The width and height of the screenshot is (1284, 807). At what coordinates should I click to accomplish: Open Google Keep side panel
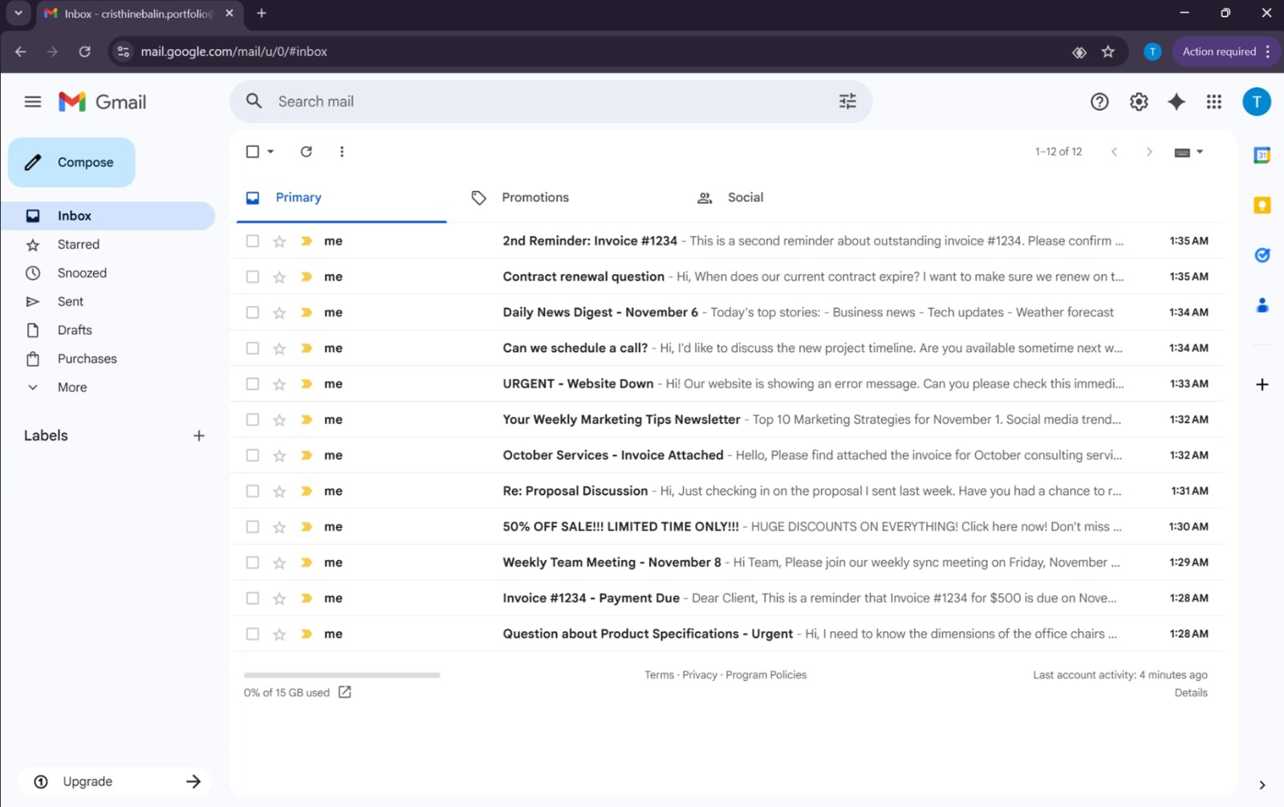tap(1262, 205)
